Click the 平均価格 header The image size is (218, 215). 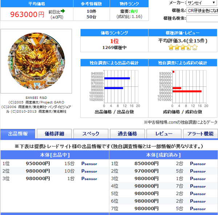(37, 4)
